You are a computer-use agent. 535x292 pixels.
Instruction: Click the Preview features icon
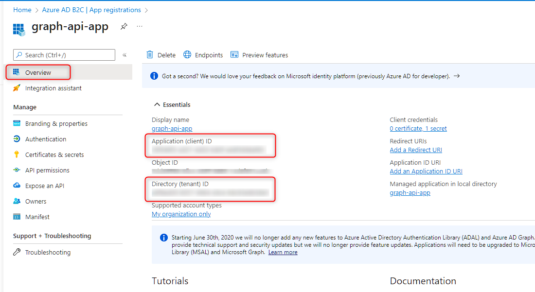tap(234, 54)
